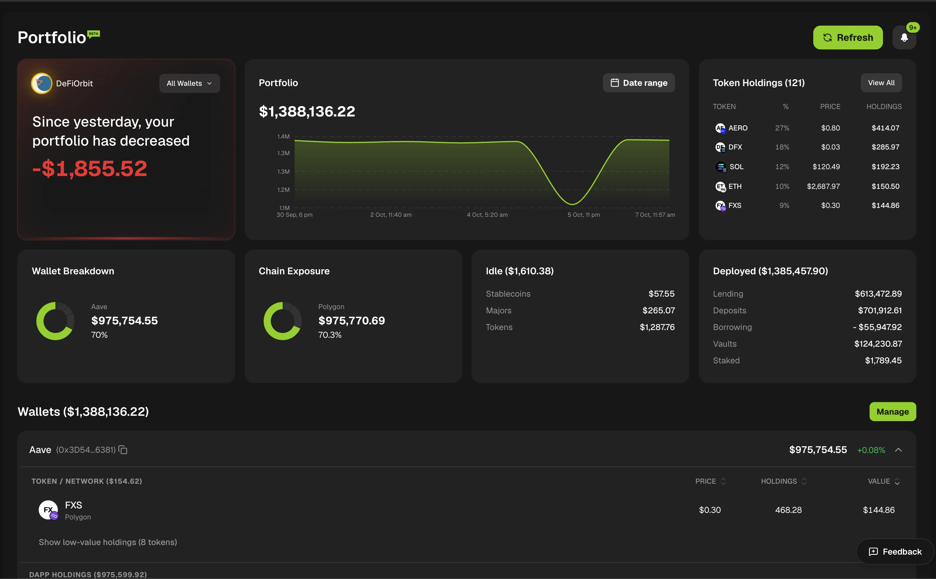The image size is (936, 579).
Task: Copy the Aave wallet address icon
Action: (x=123, y=449)
